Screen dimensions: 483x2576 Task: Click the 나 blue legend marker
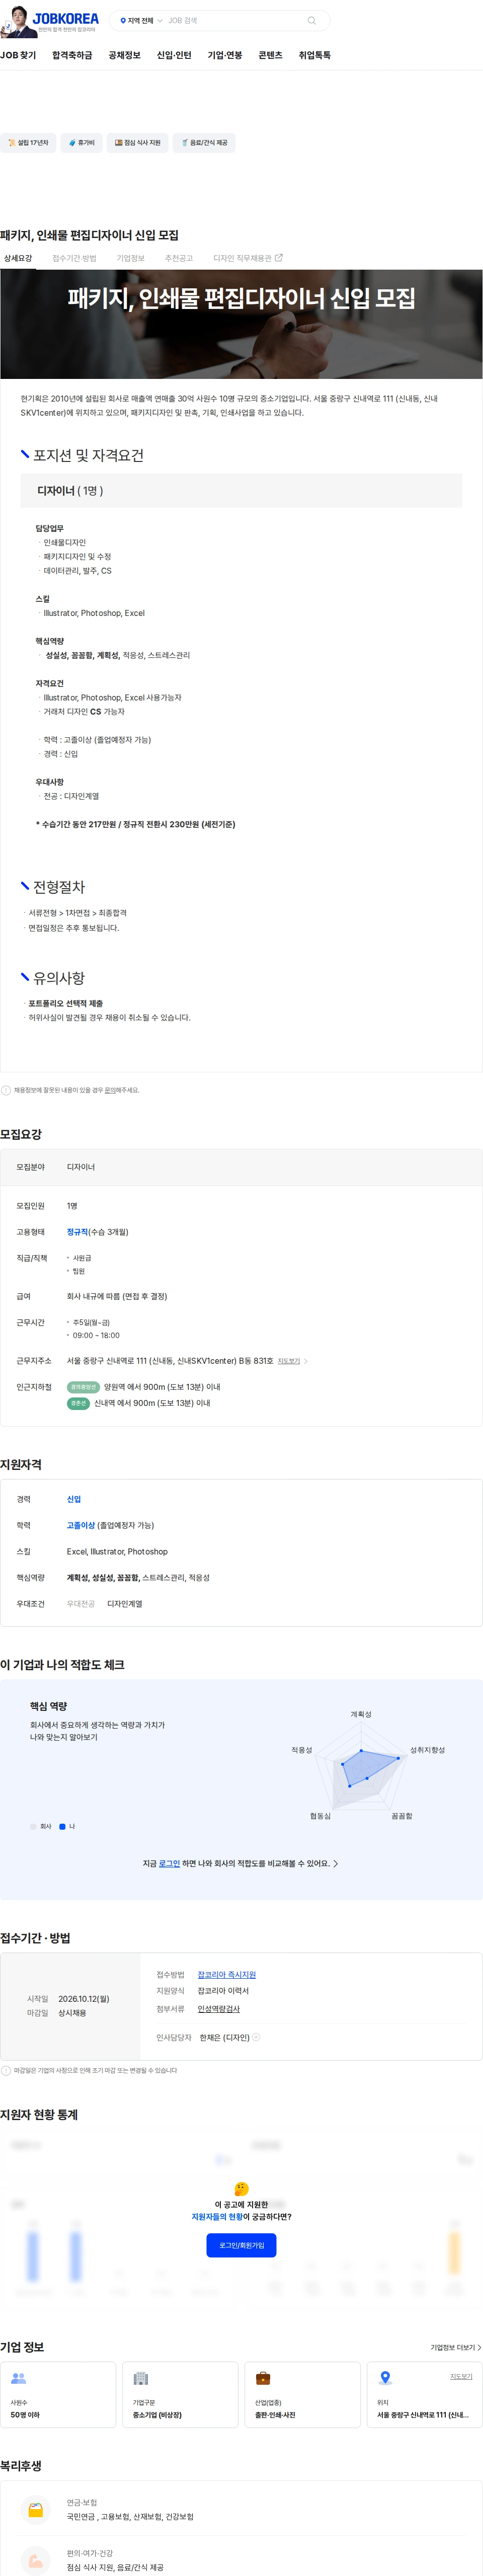(62, 1826)
